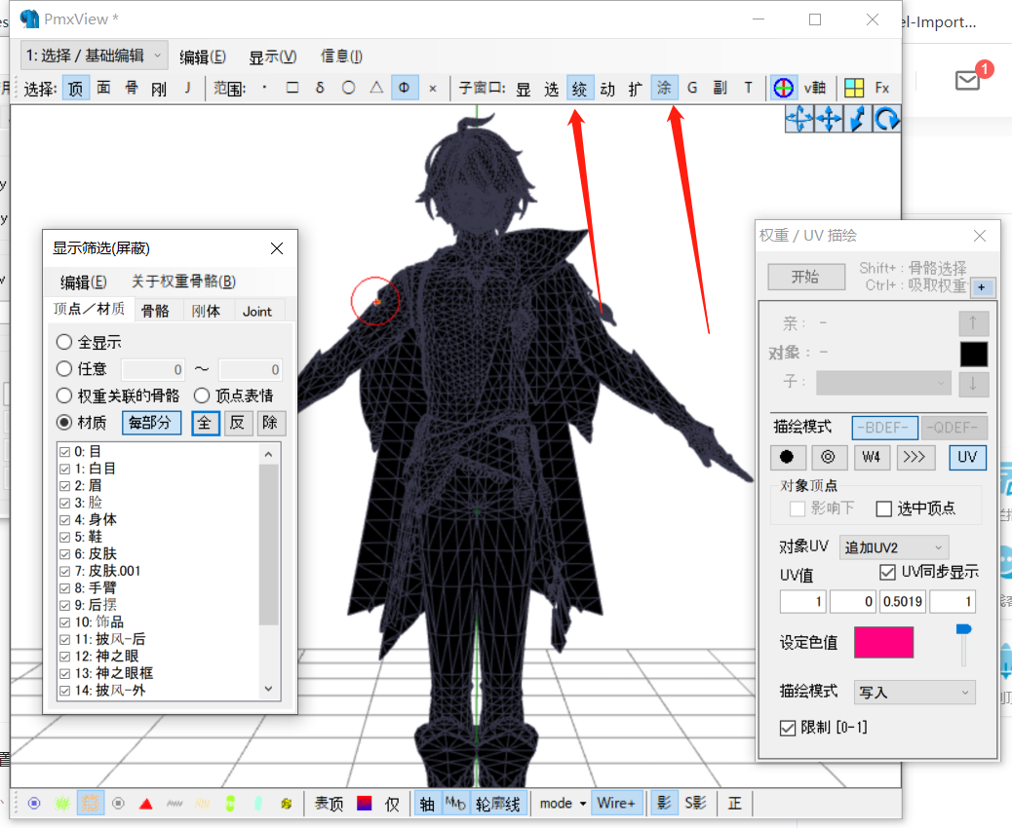Open the 描绘模式 写入 dropdown
The image size is (1012, 828).
click(x=915, y=693)
